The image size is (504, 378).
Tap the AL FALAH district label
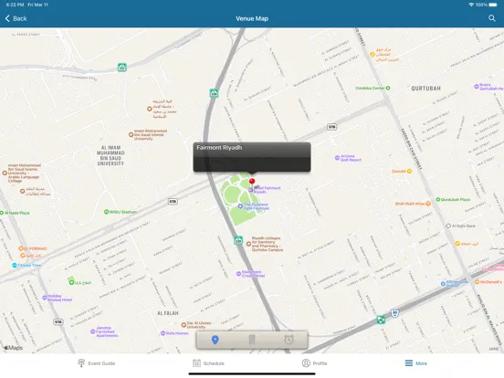168,313
